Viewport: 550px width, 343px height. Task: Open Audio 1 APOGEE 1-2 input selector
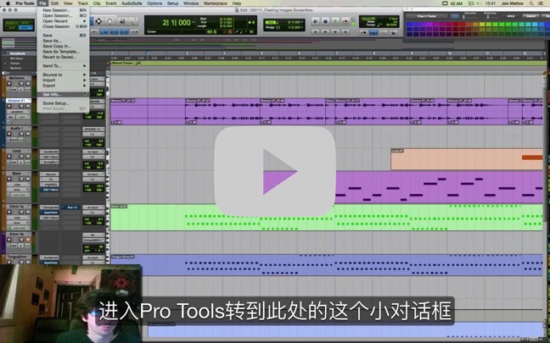point(93,129)
